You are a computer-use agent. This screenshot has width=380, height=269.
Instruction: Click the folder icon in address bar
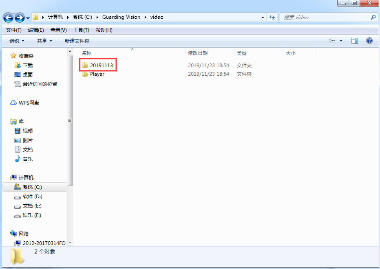(x=35, y=17)
